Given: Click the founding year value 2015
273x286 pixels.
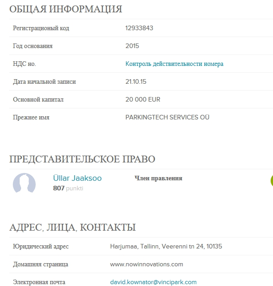Looking at the screenshot, I should 132,46.
